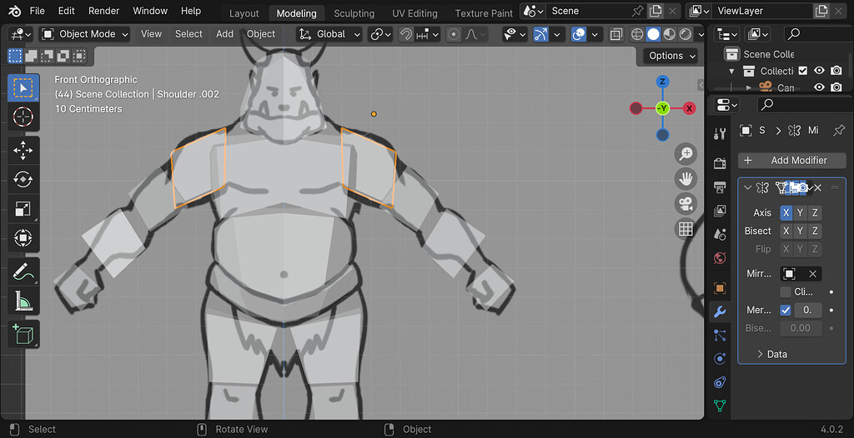
Task: Toggle the snapping magnet button
Action: tap(405, 34)
